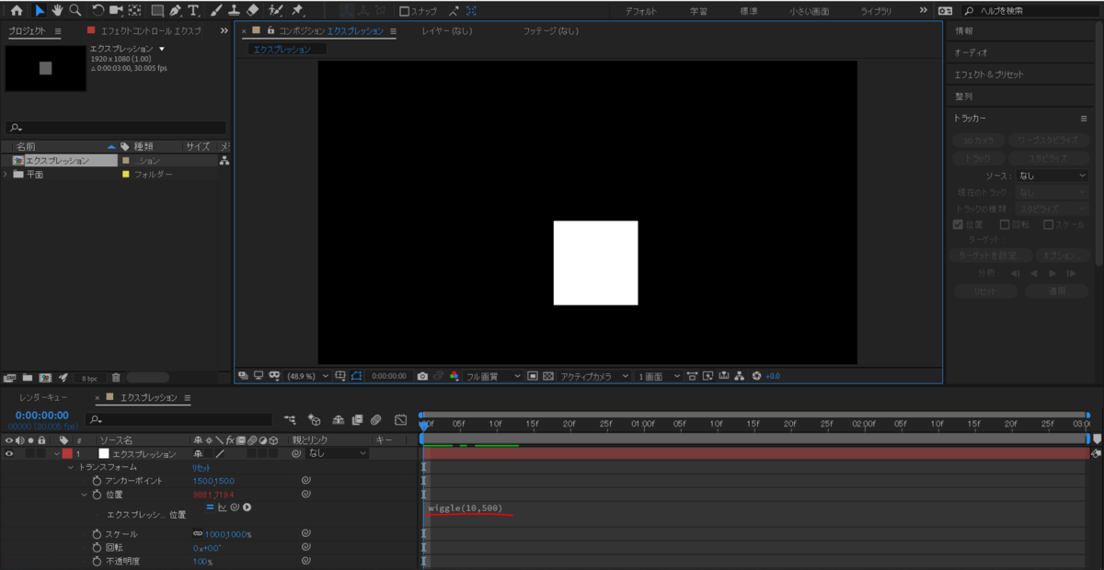Open the エフェクトコントロール panel tab
The height and width of the screenshot is (570, 1104).
pos(151,30)
